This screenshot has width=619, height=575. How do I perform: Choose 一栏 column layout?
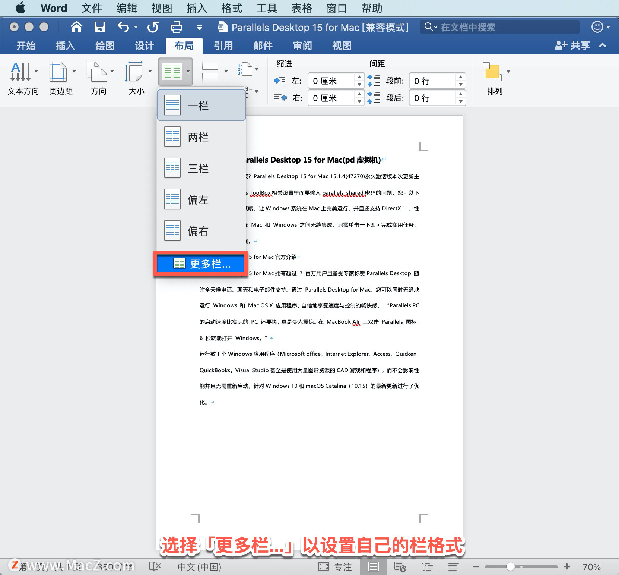[x=201, y=106]
